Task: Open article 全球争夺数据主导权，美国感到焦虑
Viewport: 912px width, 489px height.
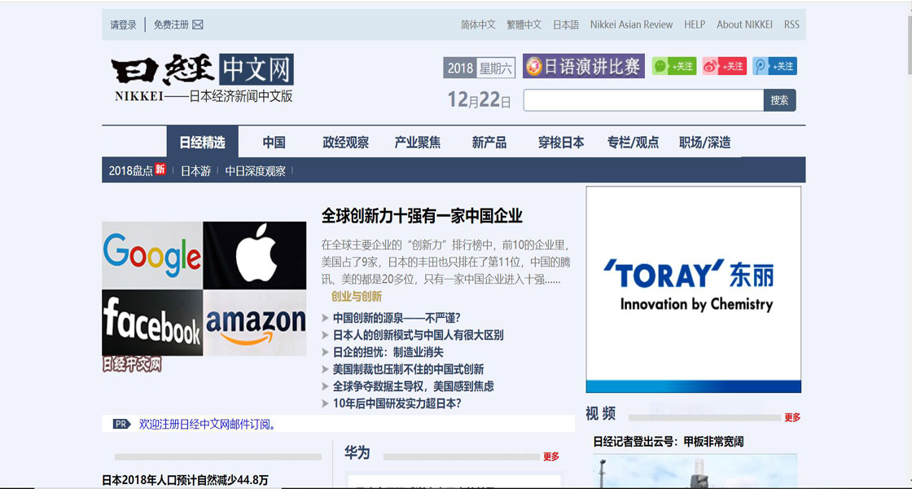Action: (x=414, y=386)
